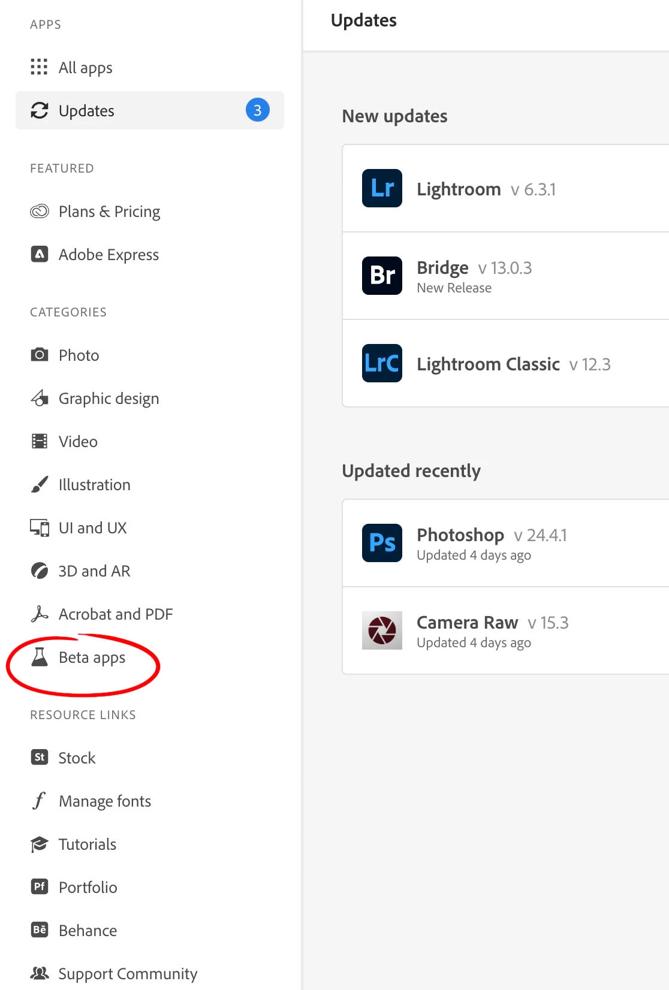Click the Lightroom app name
This screenshot has width=669, height=990.
point(459,189)
